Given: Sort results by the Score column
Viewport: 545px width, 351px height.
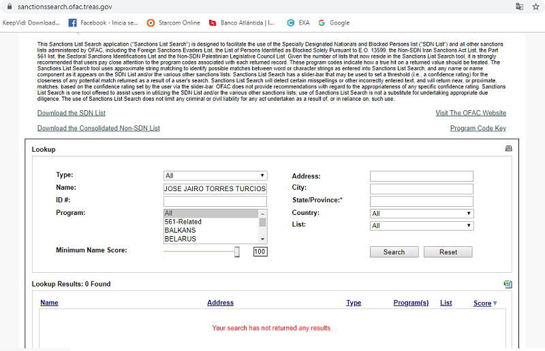Looking at the screenshot, I should pos(482,303).
